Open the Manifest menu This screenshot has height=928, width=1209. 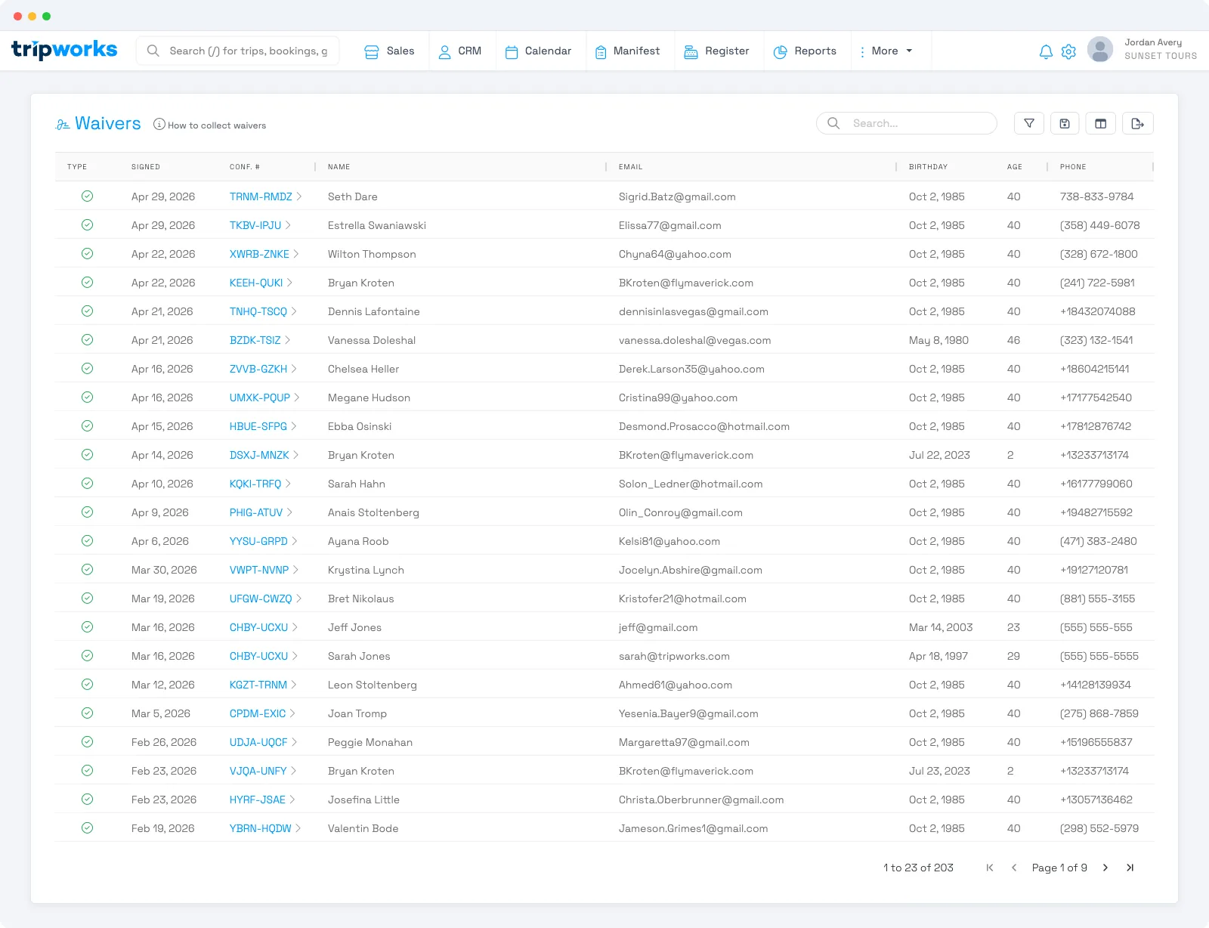click(x=627, y=51)
